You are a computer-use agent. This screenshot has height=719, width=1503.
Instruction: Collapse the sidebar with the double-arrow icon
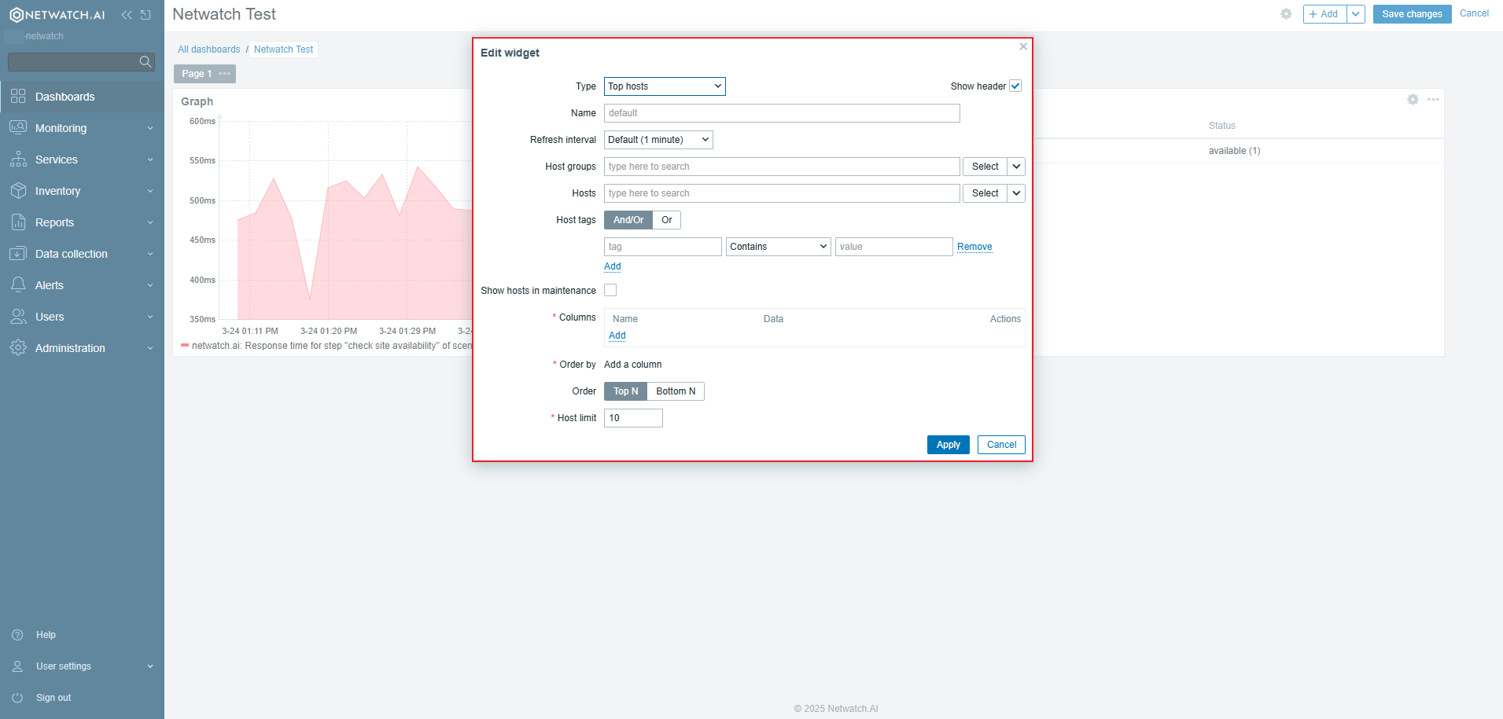pos(127,13)
